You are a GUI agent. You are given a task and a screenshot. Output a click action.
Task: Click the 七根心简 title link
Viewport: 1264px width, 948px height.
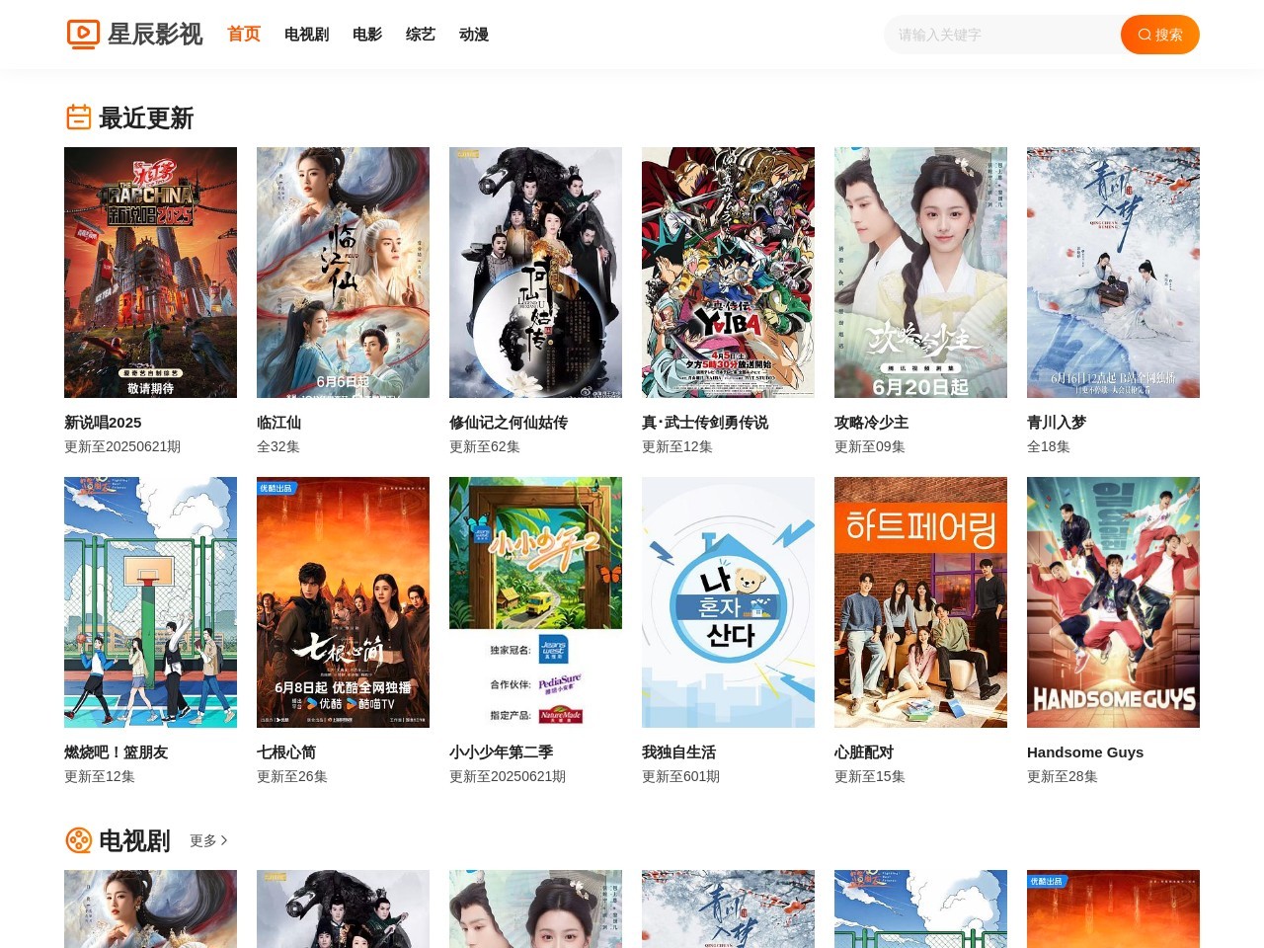coord(286,751)
